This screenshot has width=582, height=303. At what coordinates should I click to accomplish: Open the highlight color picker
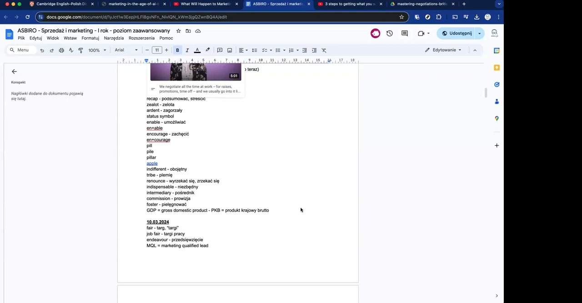tap(207, 50)
